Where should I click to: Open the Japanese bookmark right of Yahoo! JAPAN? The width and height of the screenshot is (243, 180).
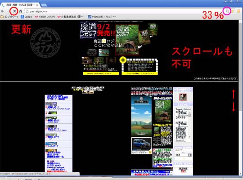[x=70, y=17]
